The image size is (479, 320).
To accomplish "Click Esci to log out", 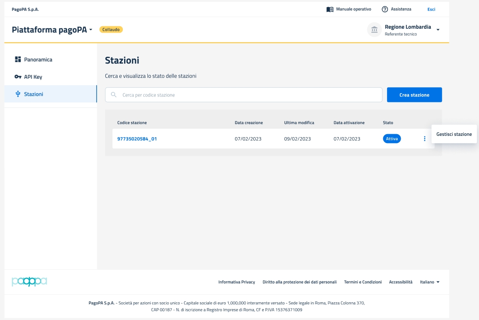I will 431,9.
